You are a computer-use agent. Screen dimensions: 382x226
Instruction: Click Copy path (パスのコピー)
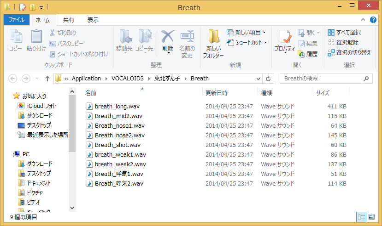tap(66, 44)
